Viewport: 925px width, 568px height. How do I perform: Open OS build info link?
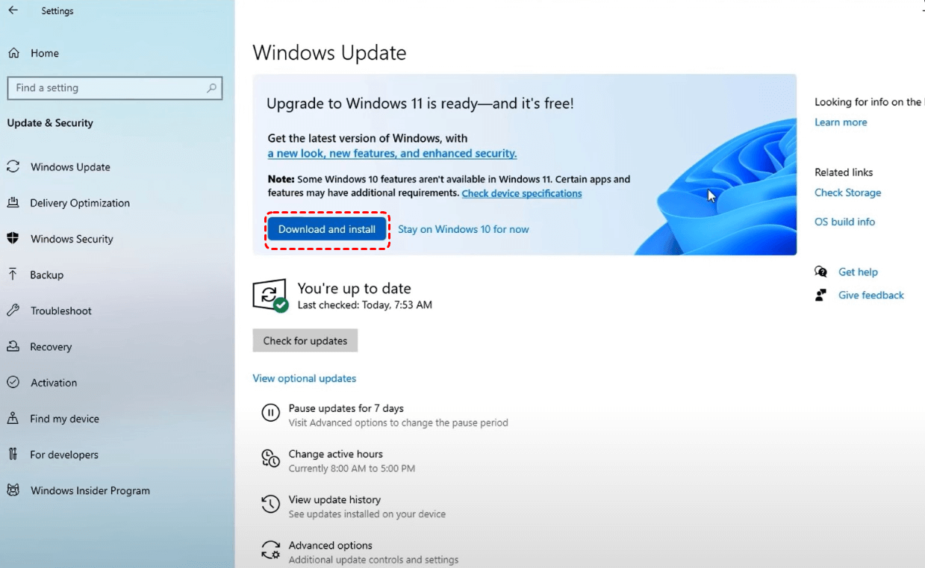tap(844, 222)
